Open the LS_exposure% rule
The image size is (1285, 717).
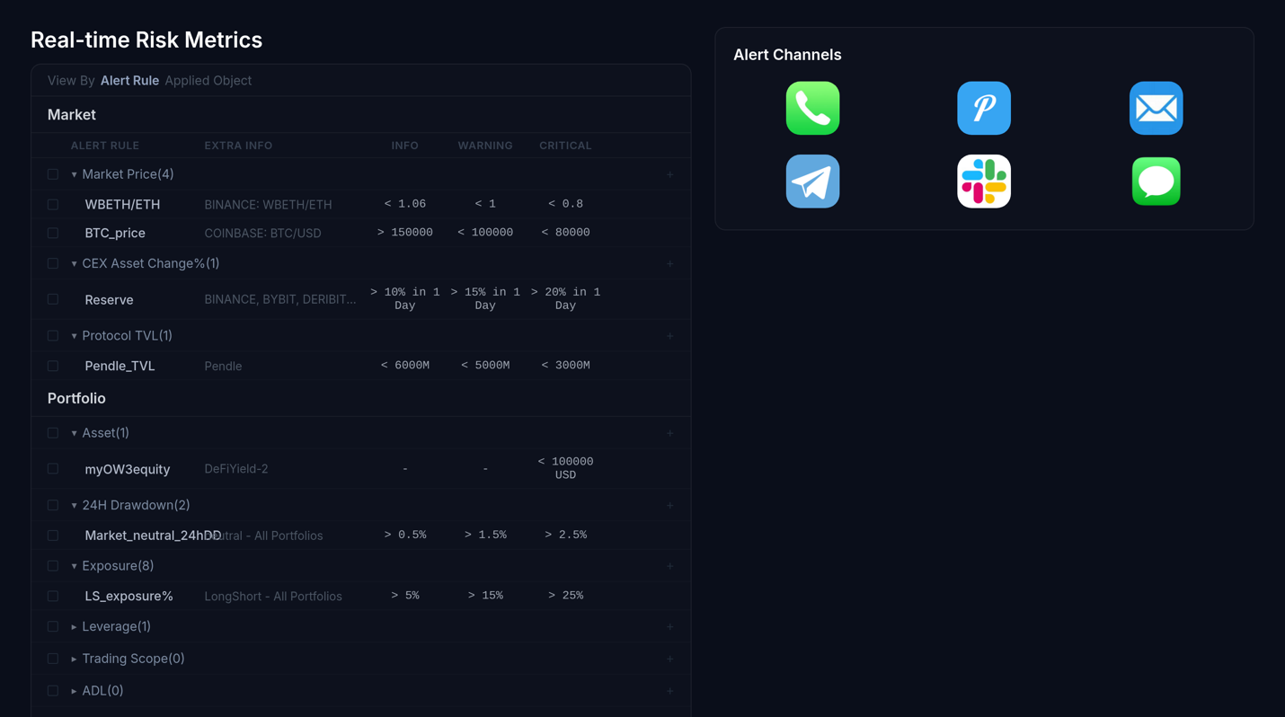tap(128, 596)
